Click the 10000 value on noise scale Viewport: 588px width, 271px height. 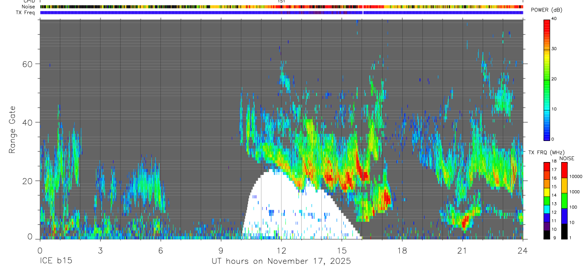point(577,177)
